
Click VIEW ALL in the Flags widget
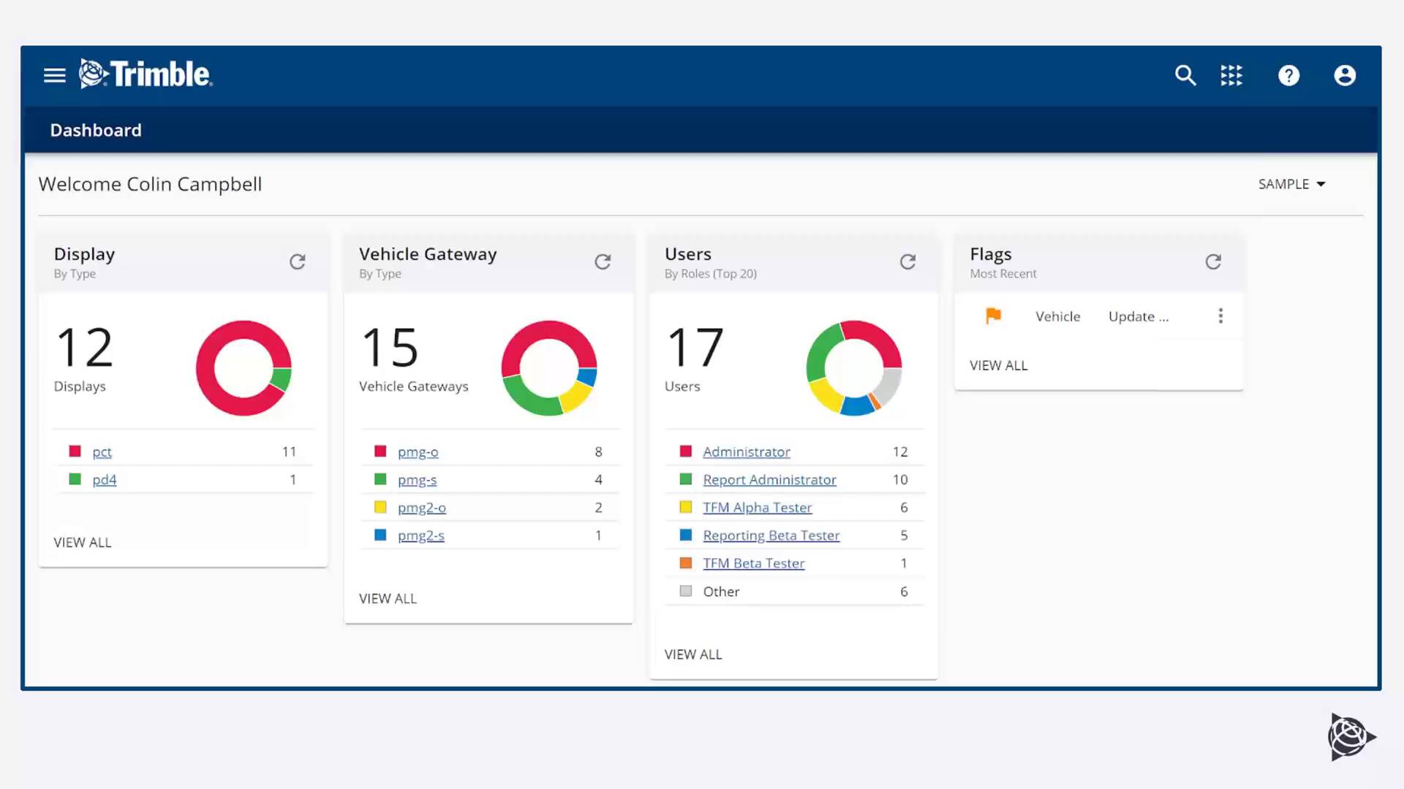pos(998,365)
